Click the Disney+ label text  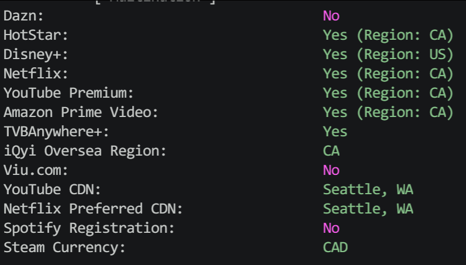pyautogui.click(x=36, y=55)
